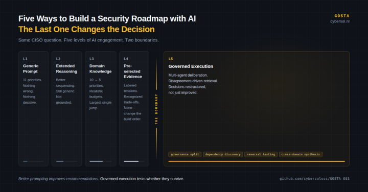Click the L3 card progress bar
Screen dimensions: 368x192
[101, 161]
